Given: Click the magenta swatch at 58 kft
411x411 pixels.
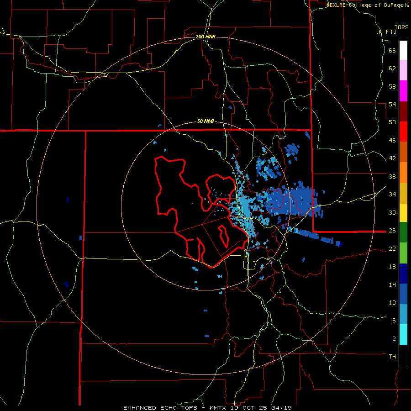Looking at the screenshot, I should tap(403, 91).
